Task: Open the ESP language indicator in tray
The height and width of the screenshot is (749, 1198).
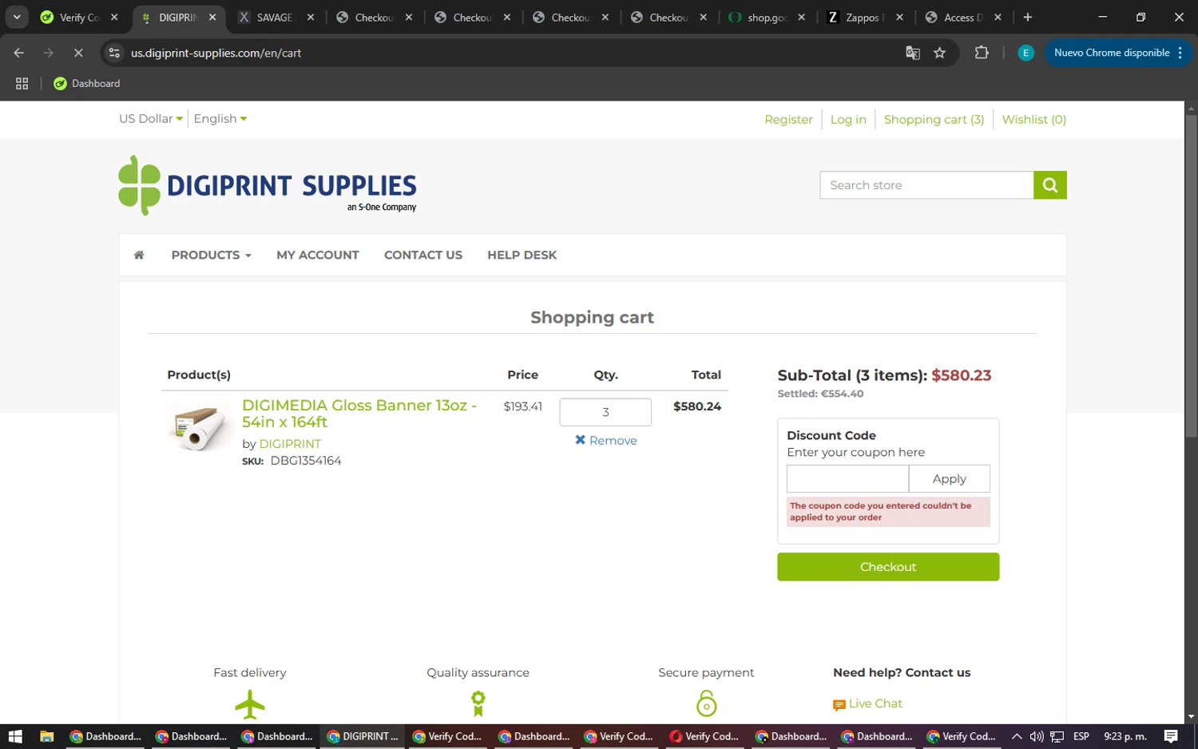Action: 1081,736
